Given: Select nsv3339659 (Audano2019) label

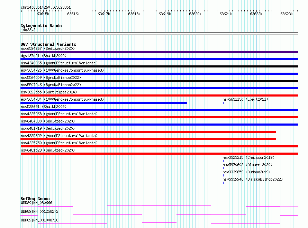Looking at the screenshot, I should [246, 172].
